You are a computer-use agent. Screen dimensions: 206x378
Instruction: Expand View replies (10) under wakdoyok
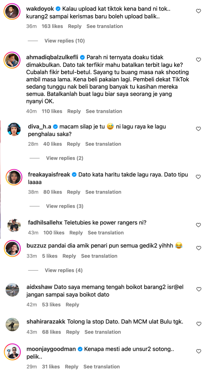click(64, 41)
